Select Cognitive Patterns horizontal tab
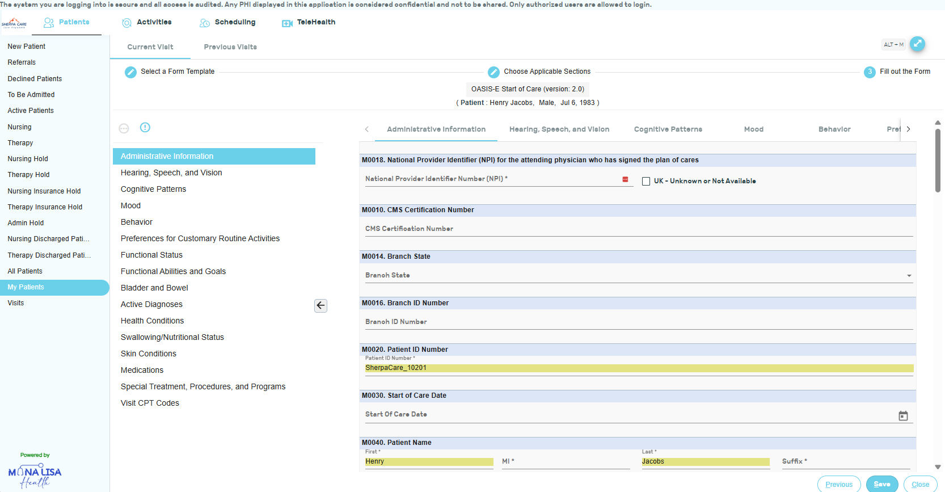This screenshot has width=945, height=492. (x=668, y=129)
